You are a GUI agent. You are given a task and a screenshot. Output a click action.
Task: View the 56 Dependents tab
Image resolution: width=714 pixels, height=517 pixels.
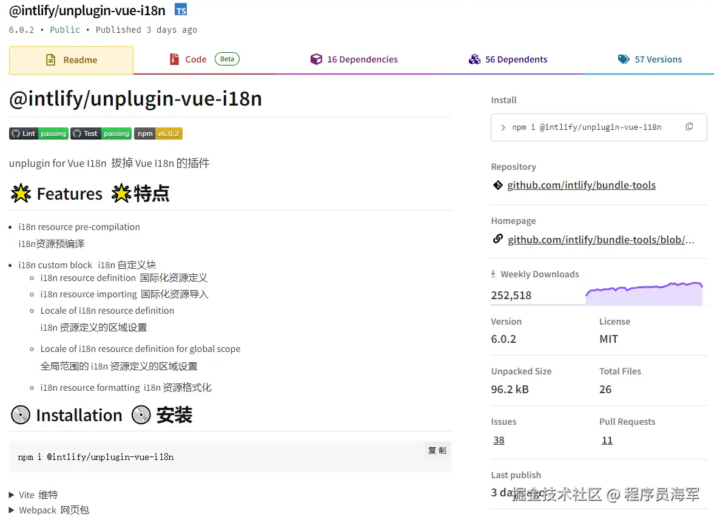pos(508,59)
